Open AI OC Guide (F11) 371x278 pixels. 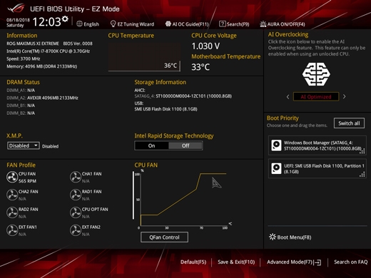point(187,24)
